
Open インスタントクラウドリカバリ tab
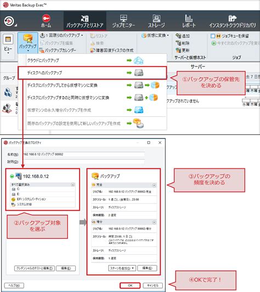click(232, 21)
